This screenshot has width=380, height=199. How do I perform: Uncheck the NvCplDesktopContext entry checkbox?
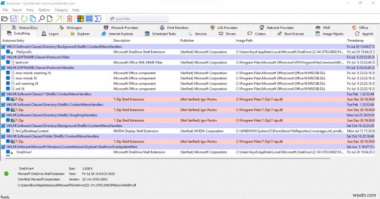pos(8,131)
